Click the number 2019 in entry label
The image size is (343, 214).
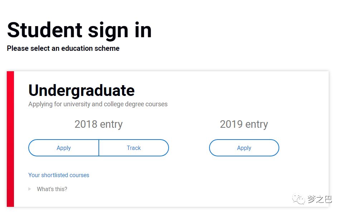tap(231, 124)
